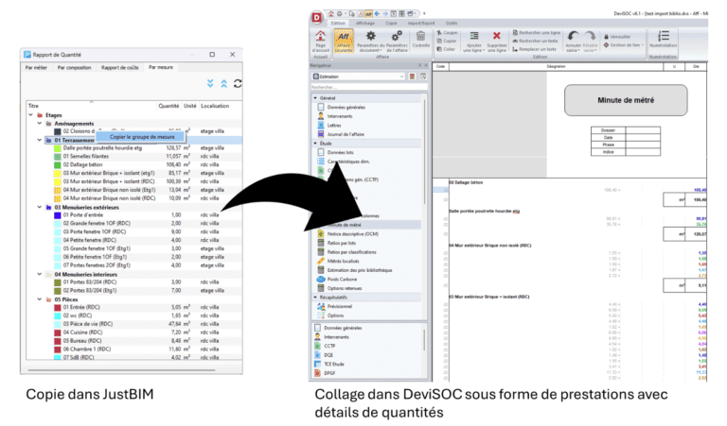
Task: Switch to Rapport de coûts tab
Action: coord(119,67)
